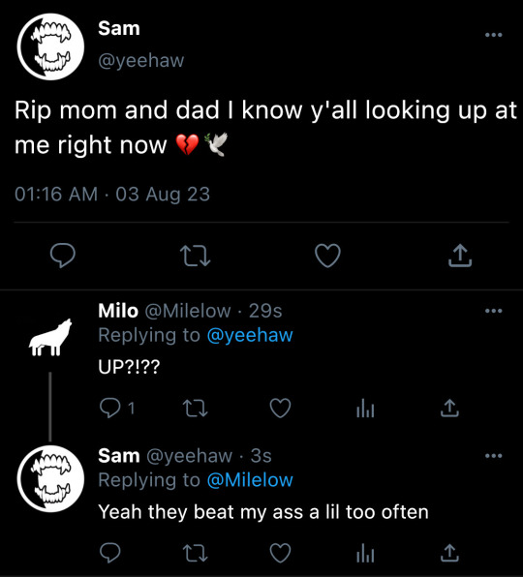View analytics for Sam's bottom reply
Image resolution: width=523 pixels, height=577 pixels.
click(365, 553)
